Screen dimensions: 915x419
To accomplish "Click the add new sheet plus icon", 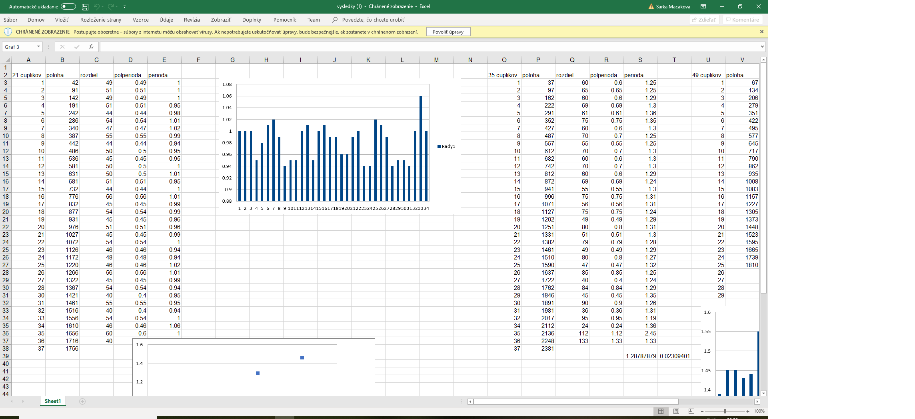I will pos(82,401).
